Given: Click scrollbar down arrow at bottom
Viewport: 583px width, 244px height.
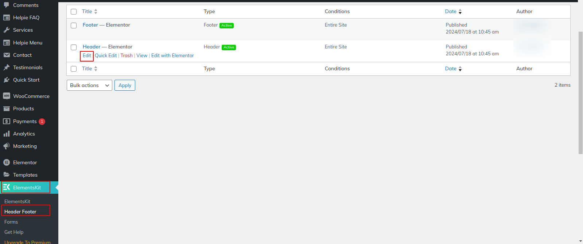Looking at the screenshot, I should click(x=580, y=241).
